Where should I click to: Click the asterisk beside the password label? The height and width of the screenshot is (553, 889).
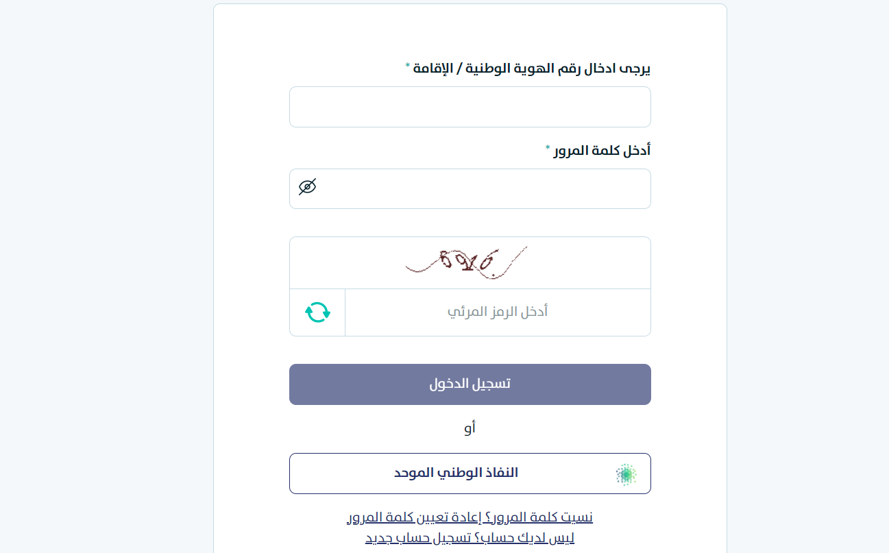pyautogui.click(x=548, y=148)
